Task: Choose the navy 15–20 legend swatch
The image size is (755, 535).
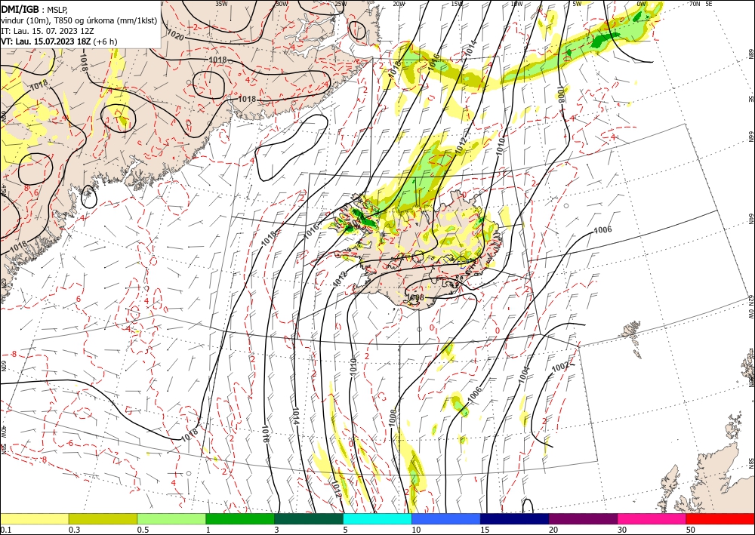Action: (515, 519)
